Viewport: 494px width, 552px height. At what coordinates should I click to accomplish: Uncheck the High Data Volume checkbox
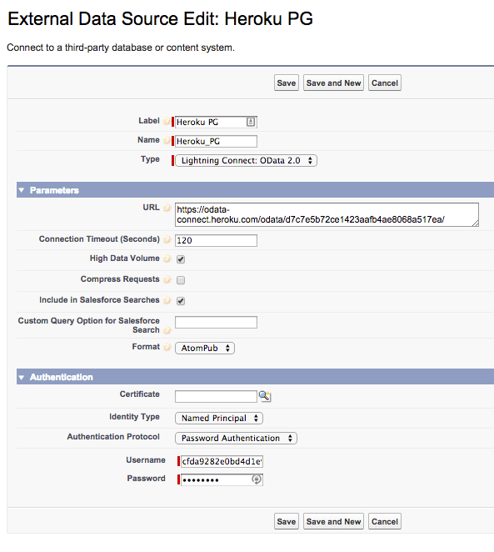click(x=181, y=259)
